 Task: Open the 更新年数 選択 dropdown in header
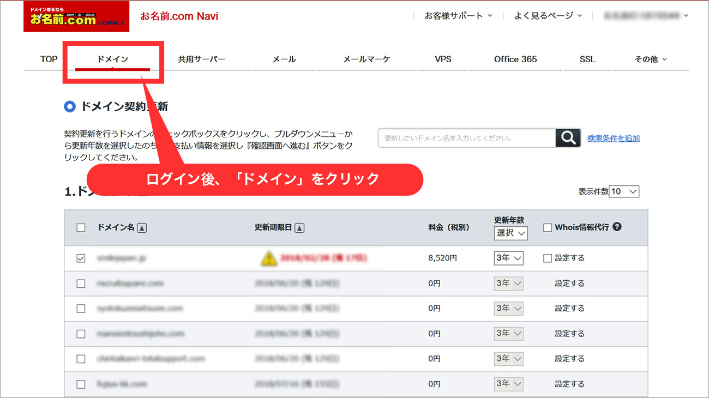(x=511, y=233)
